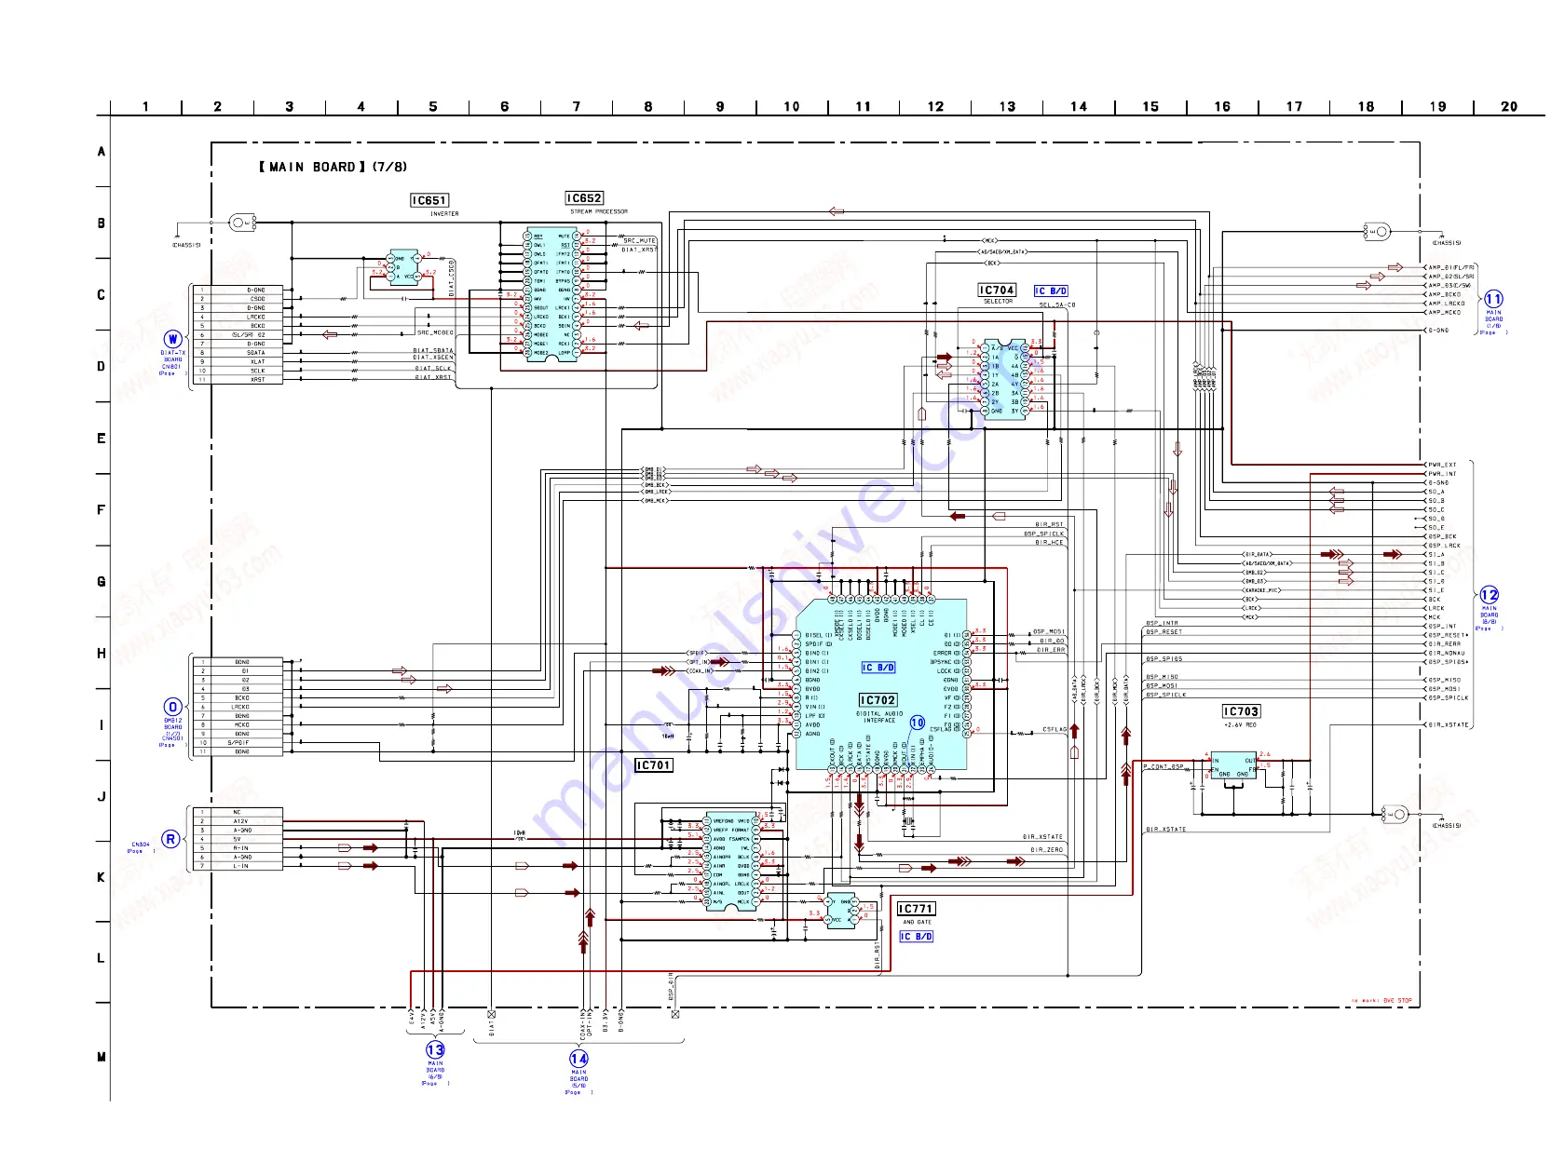The width and height of the screenshot is (1565, 1176).
Task: Click the DIR_XSTATE label at right edge
Action: [x=1449, y=724]
